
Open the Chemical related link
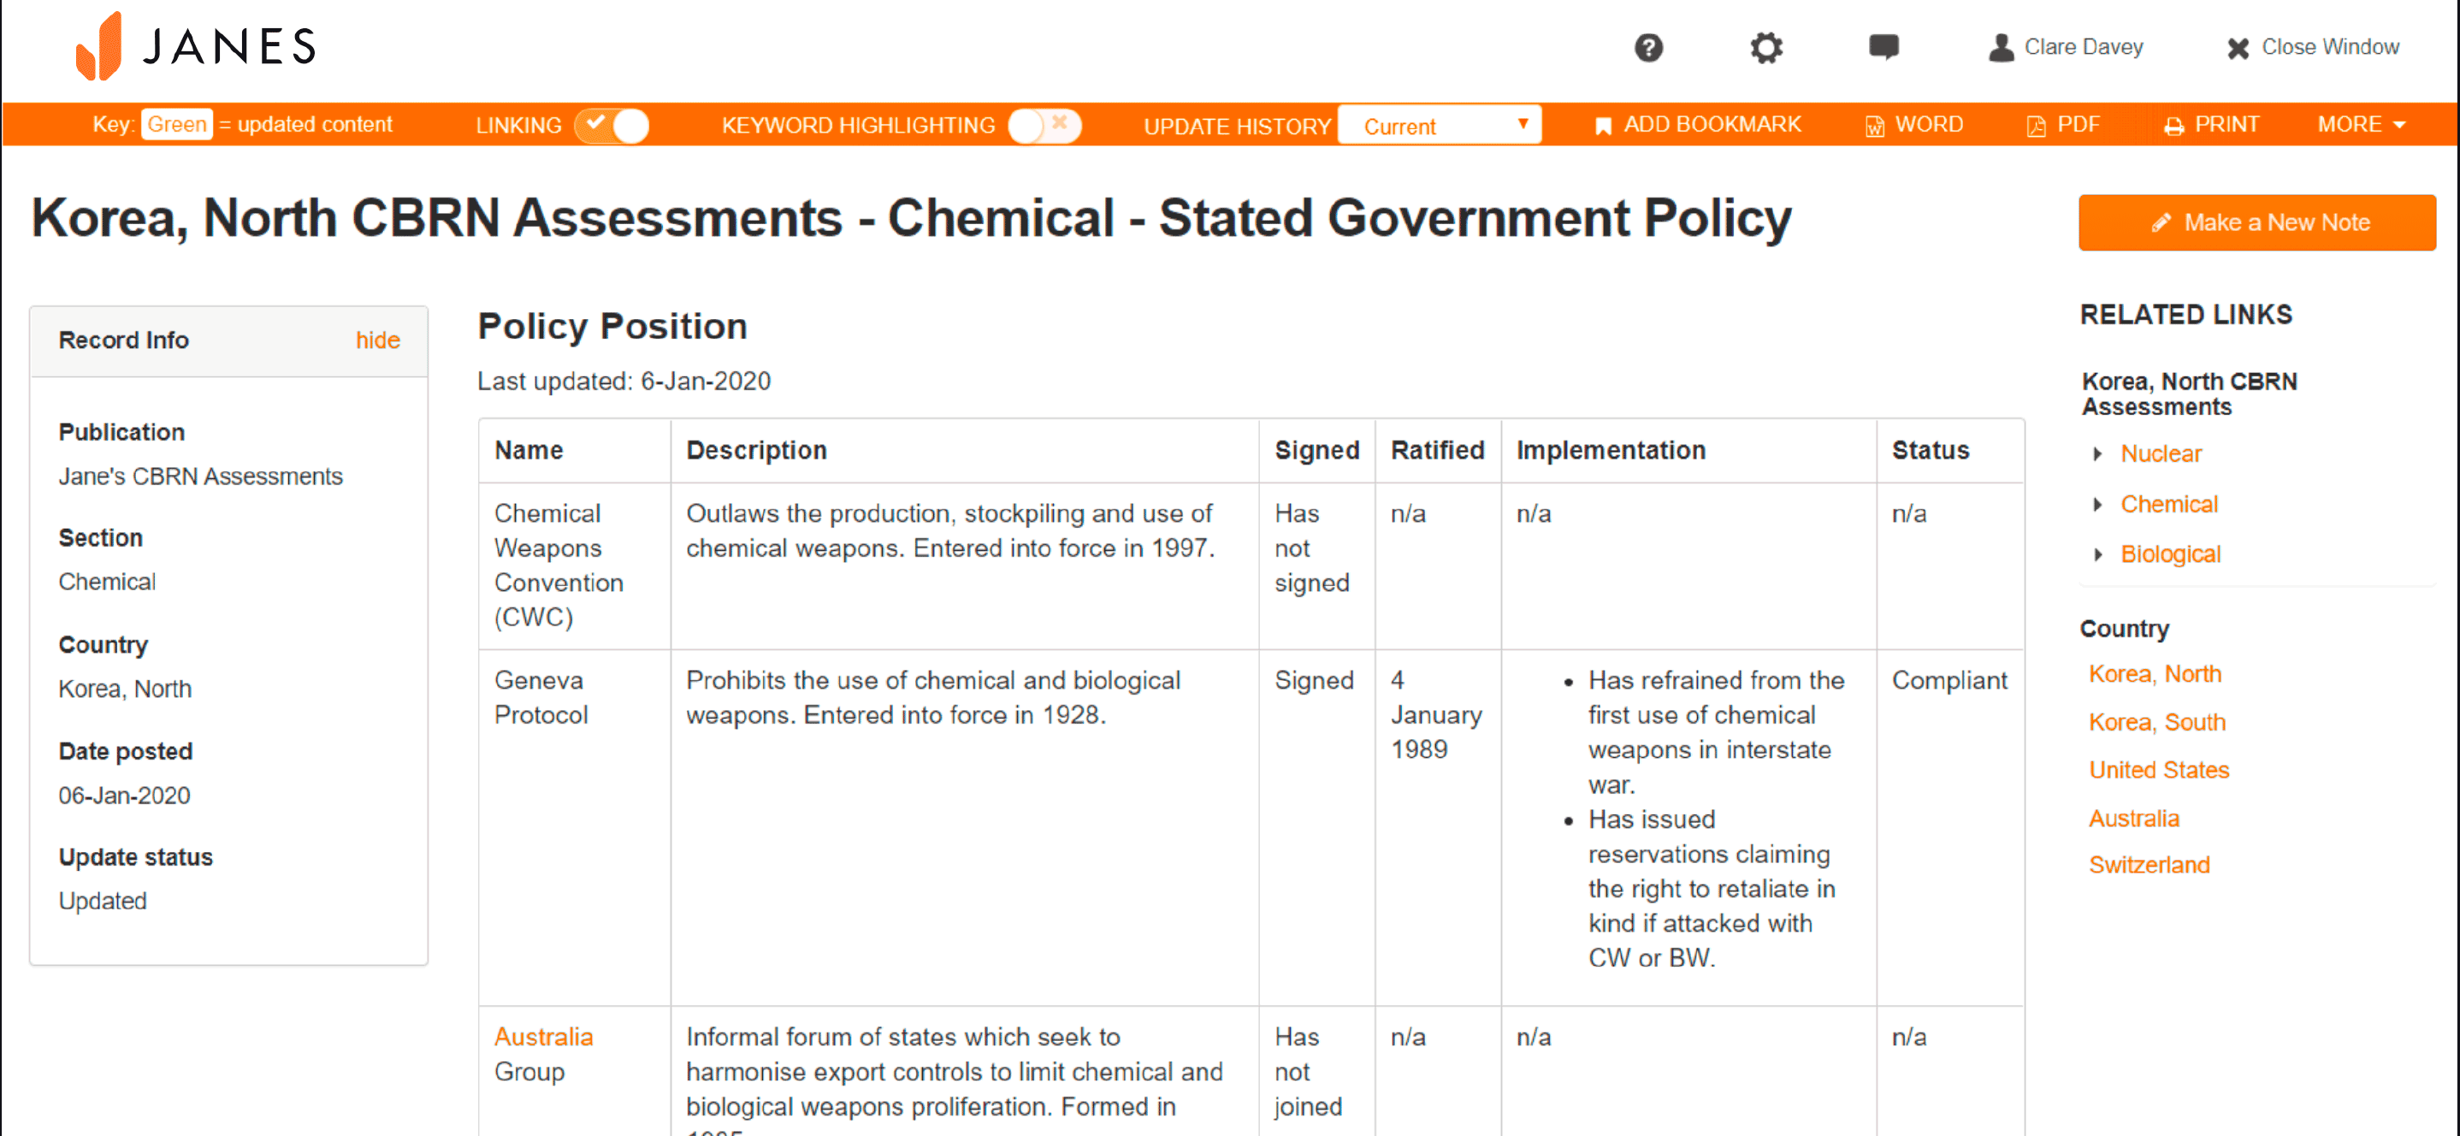click(x=2168, y=505)
